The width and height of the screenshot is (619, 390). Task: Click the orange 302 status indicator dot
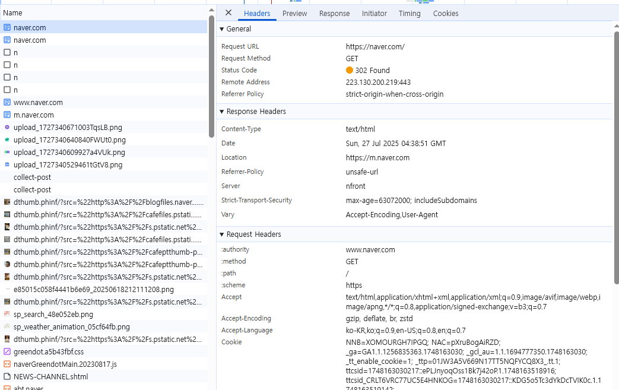pos(350,70)
